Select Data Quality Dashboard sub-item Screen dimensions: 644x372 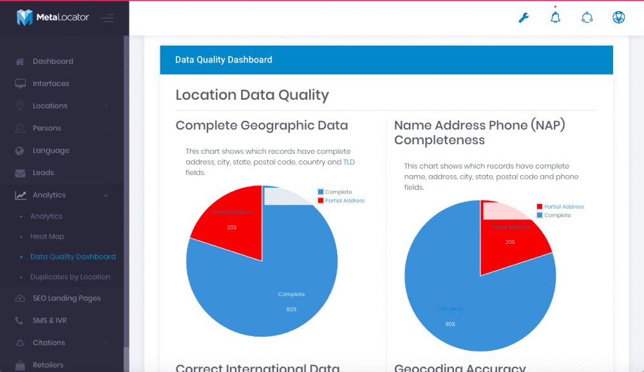pyautogui.click(x=73, y=257)
